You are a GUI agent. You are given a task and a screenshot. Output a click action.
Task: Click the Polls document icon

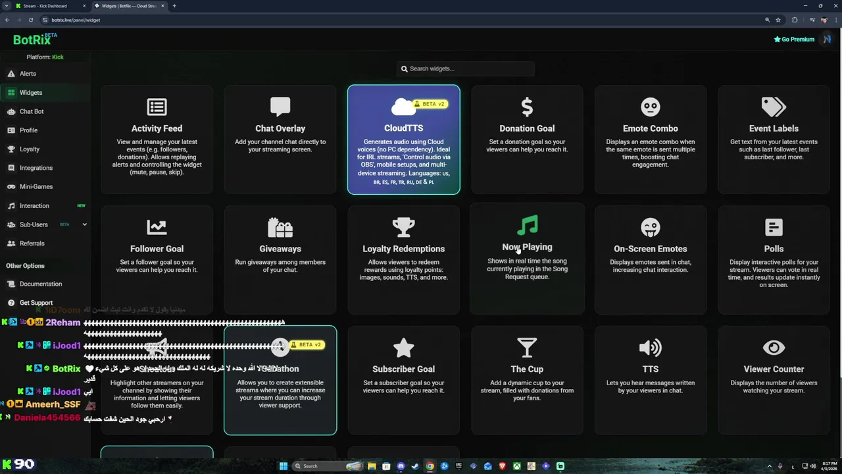(x=774, y=227)
